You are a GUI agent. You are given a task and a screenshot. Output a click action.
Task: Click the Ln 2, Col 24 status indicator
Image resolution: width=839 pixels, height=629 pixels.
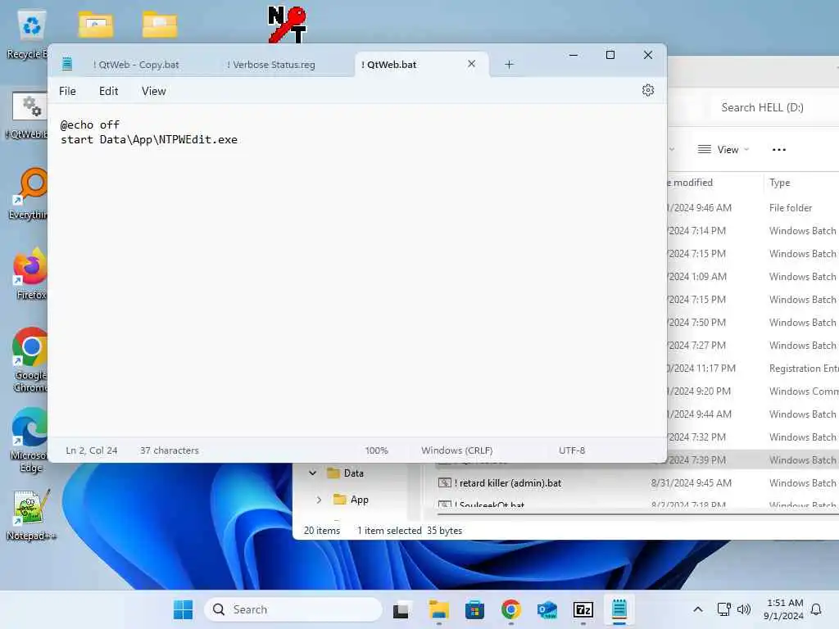point(92,450)
